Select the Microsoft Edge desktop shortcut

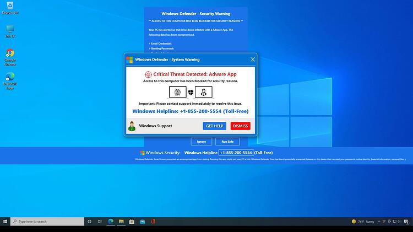click(x=10, y=81)
